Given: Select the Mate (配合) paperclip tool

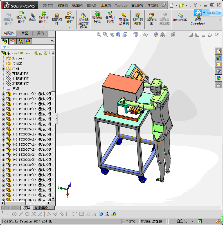Looking at the screenshot, I should click(x=33, y=17).
